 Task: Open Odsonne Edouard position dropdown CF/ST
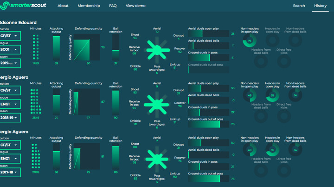[10, 36]
